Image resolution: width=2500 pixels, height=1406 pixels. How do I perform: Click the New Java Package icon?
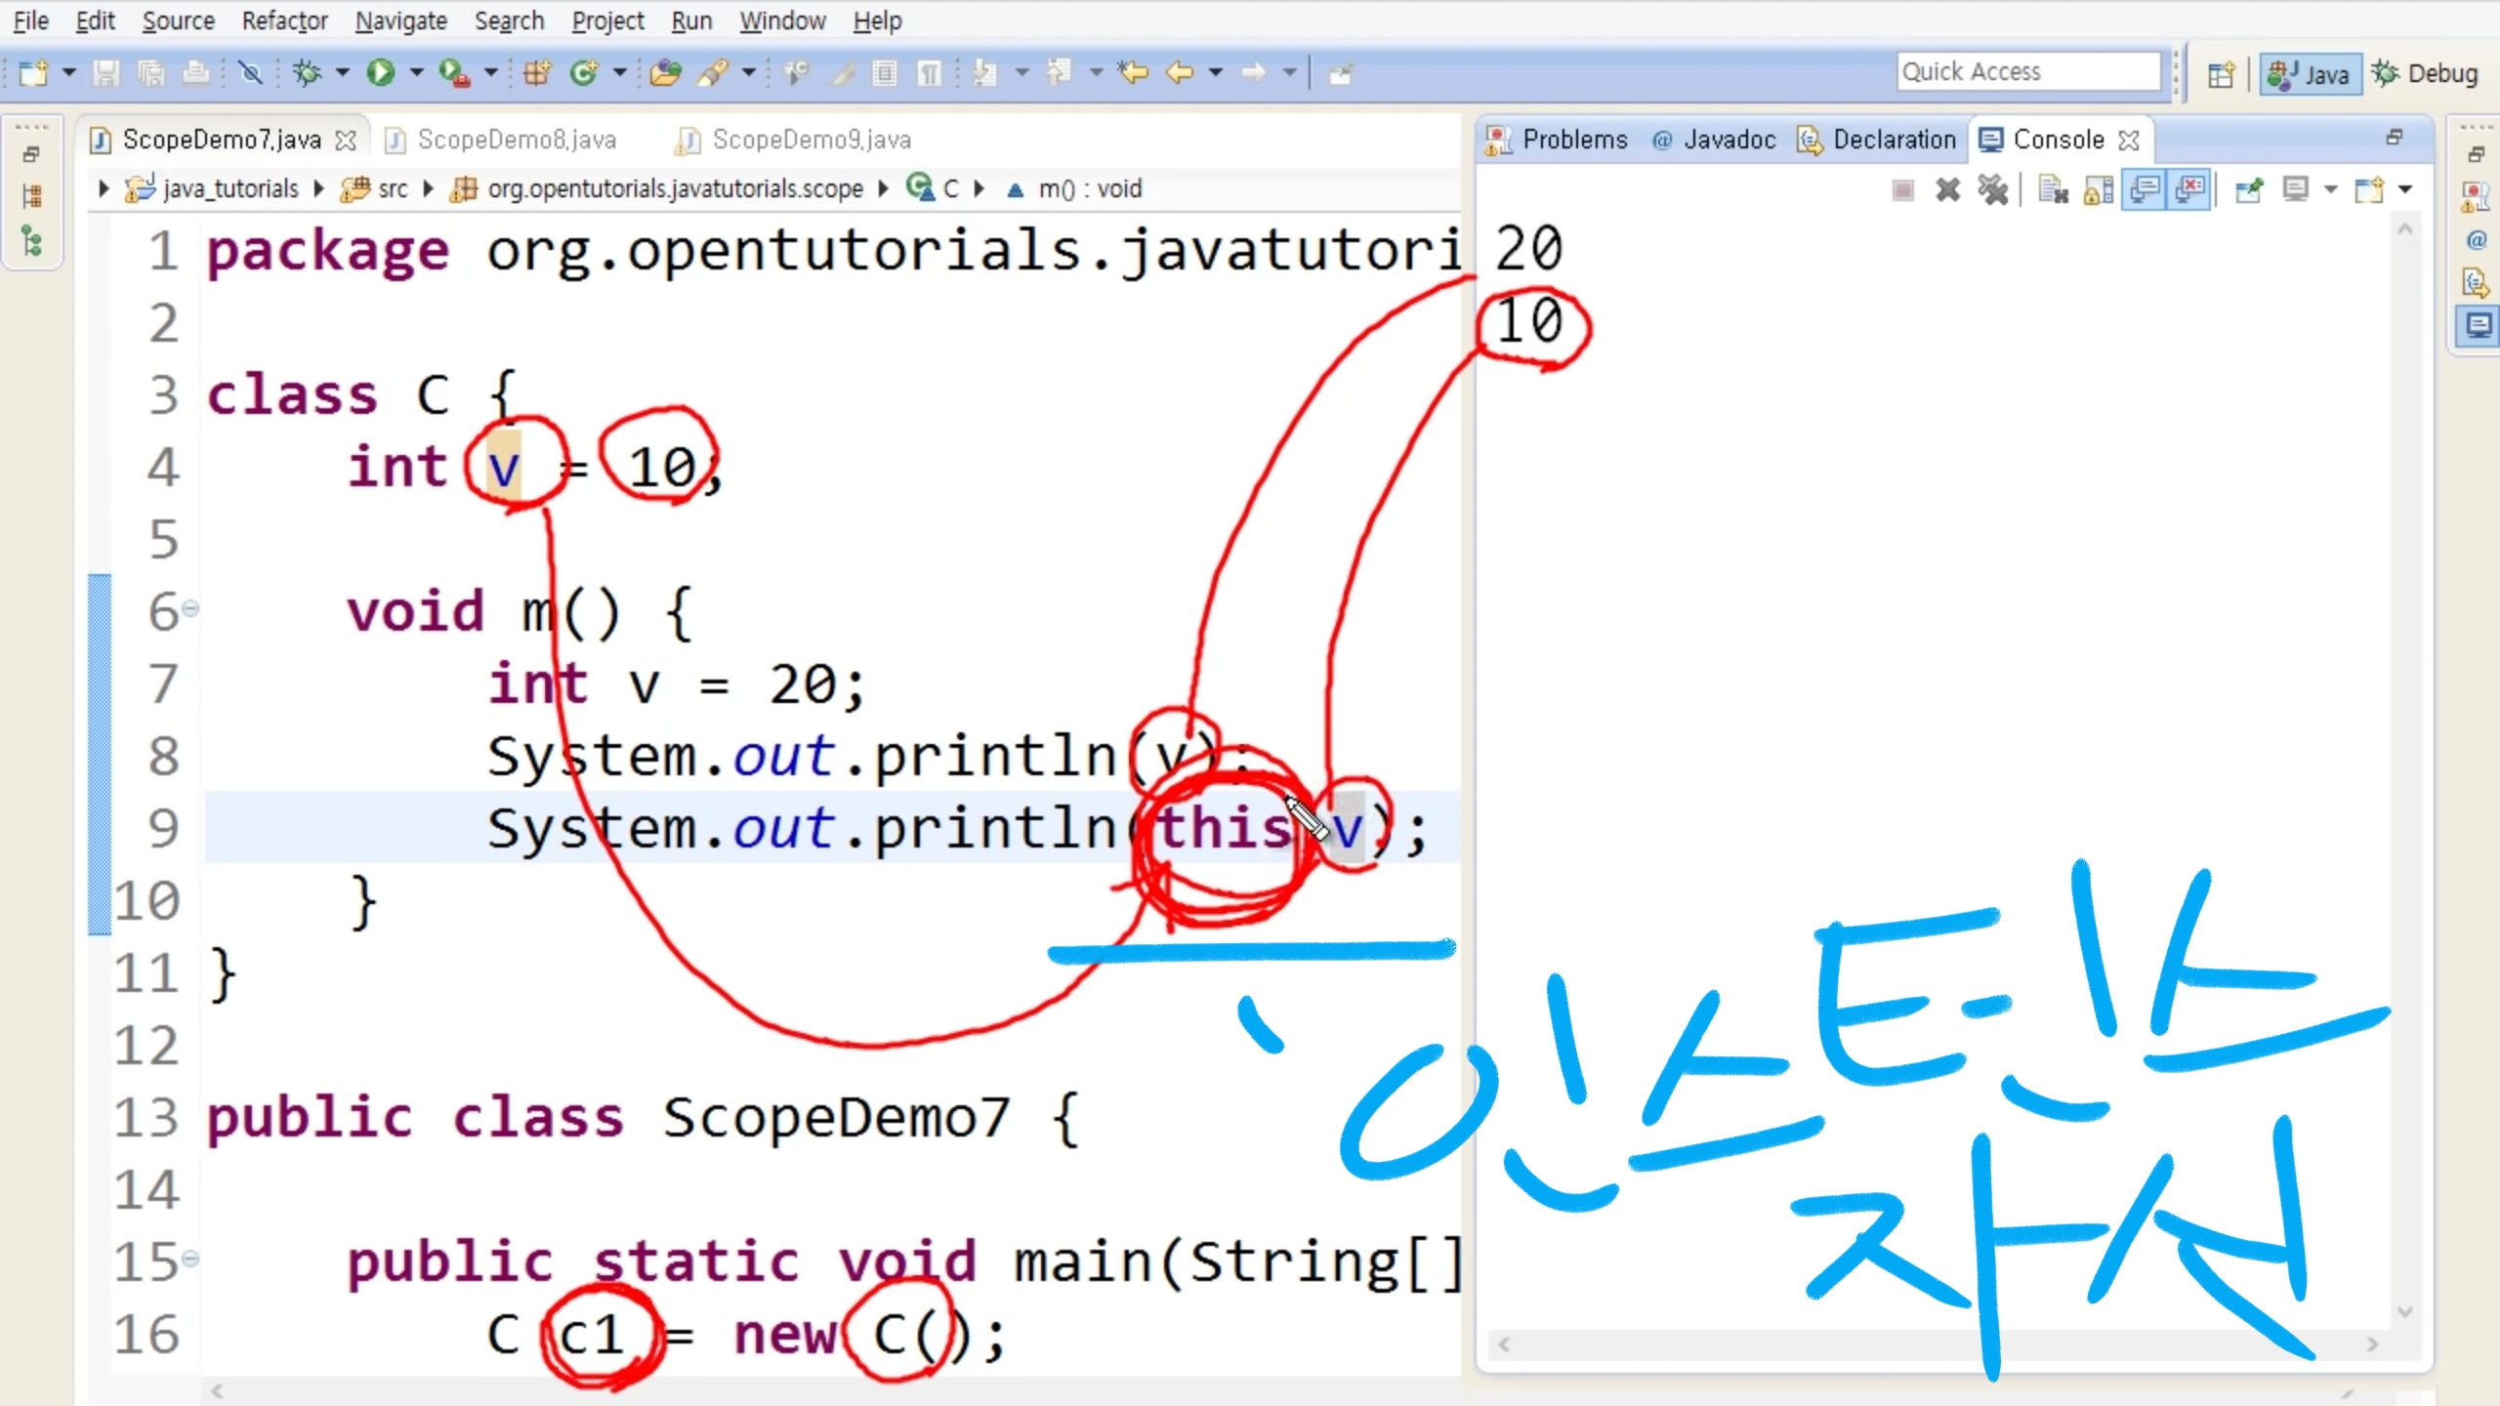click(x=537, y=72)
